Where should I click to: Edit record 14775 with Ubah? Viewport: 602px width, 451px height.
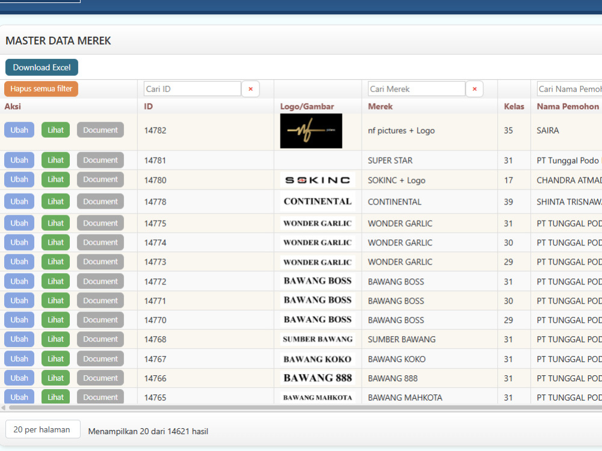pos(19,223)
